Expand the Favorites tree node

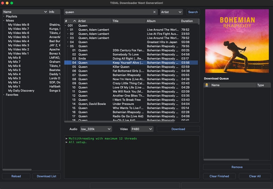click(x=4, y=95)
